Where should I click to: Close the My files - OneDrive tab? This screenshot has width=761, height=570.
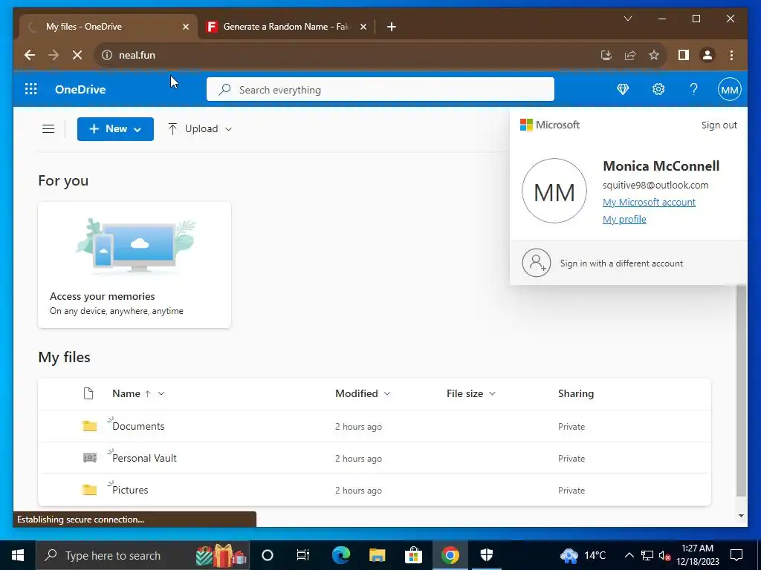point(185,27)
